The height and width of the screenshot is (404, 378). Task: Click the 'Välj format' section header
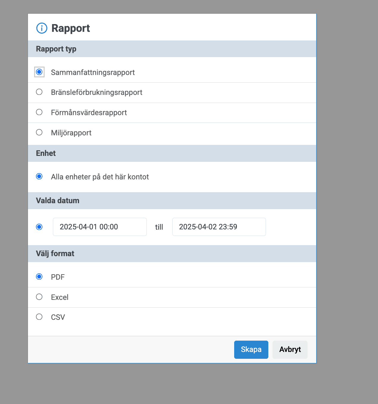pos(55,253)
